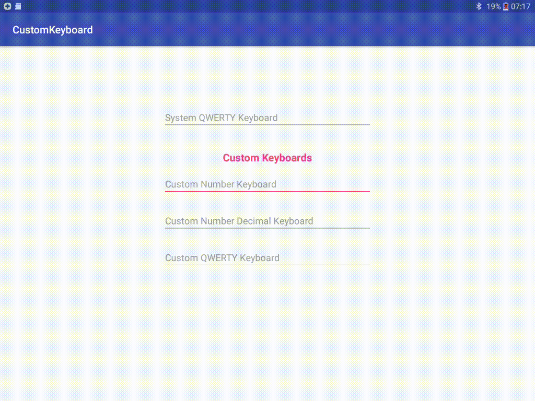Tap the low battery icon in the status bar
535x401 pixels.
[x=505, y=6]
